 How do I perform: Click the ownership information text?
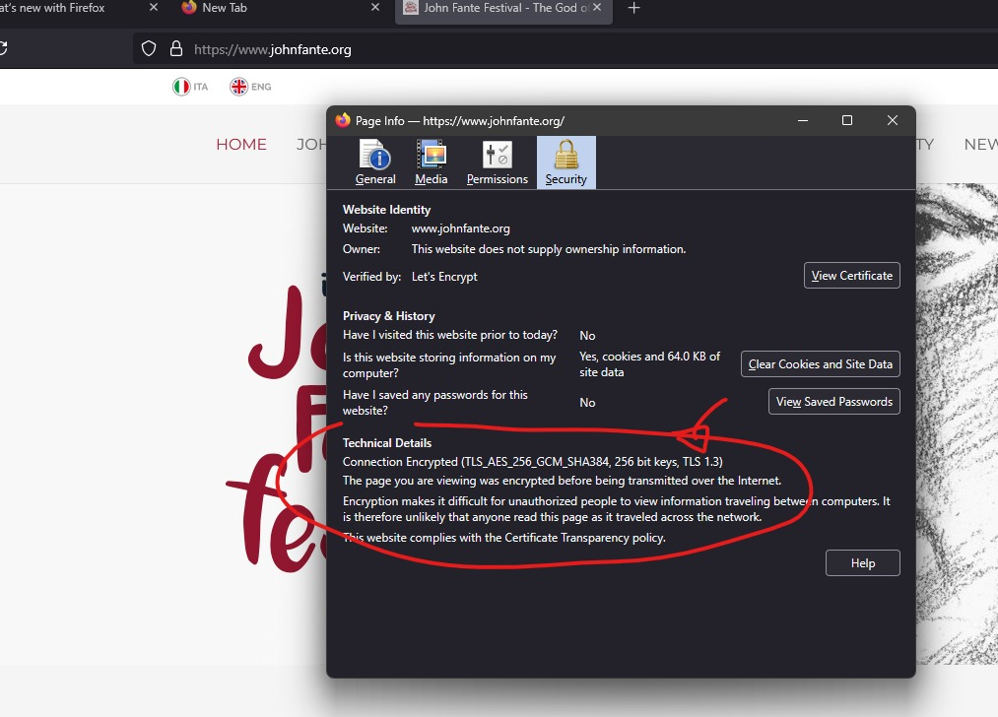[x=549, y=249]
